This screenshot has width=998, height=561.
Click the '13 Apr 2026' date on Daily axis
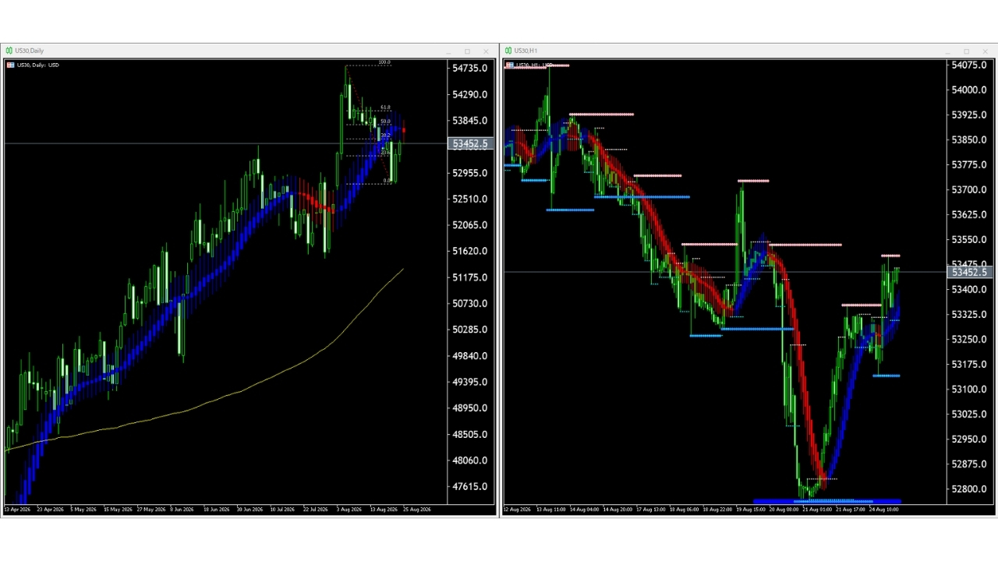tap(17, 510)
